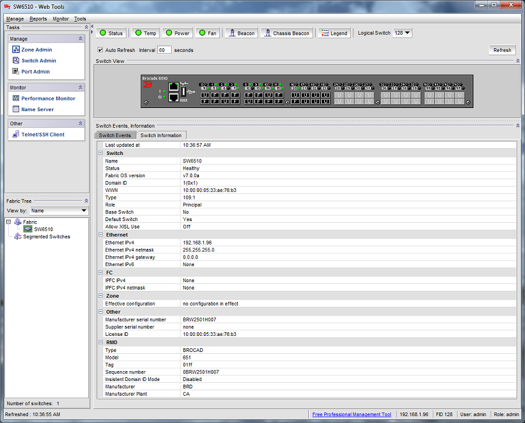The image size is (525, 423).
Task: Collapse the Switch information group
Action: pos(100,153)
